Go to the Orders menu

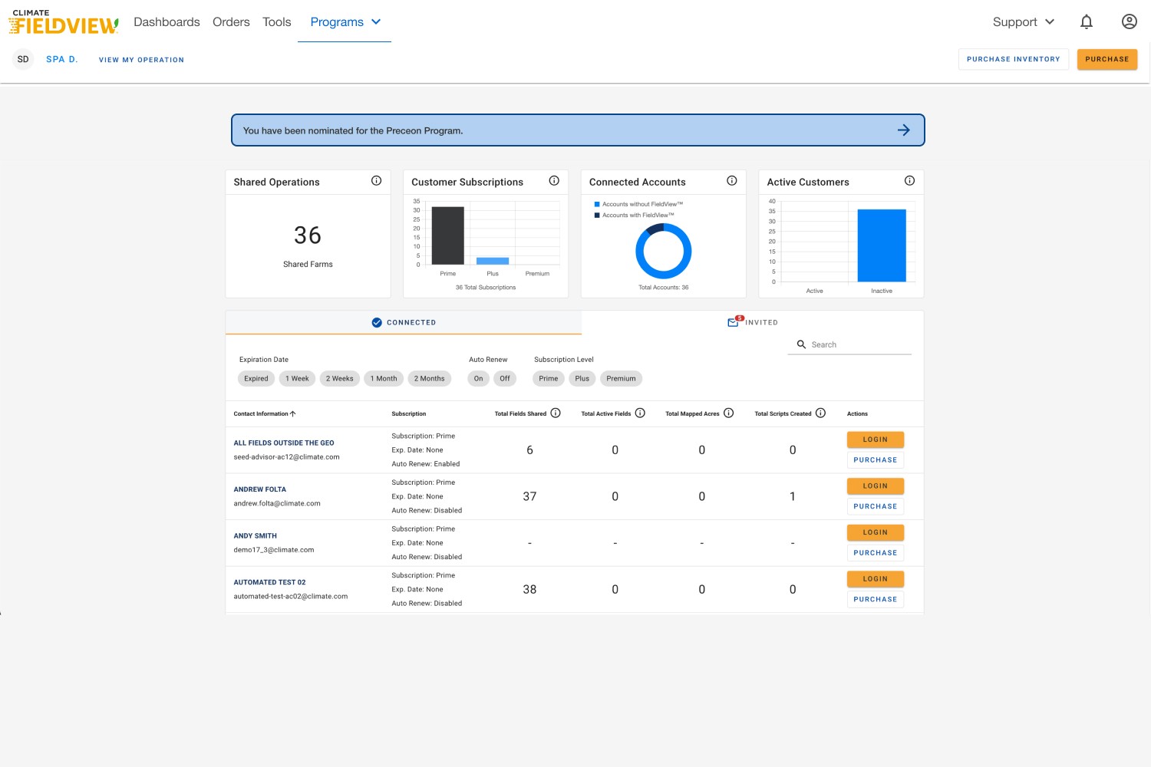point(231,21)
